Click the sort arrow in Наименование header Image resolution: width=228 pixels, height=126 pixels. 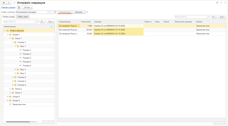click(x=51, y=26)
